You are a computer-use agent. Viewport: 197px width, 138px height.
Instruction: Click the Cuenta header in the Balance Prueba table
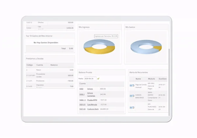[x=82, y=83]
